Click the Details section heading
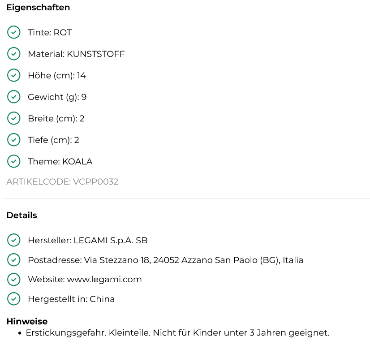This screenshot has height=345, width=370. [x=22, y=215]
